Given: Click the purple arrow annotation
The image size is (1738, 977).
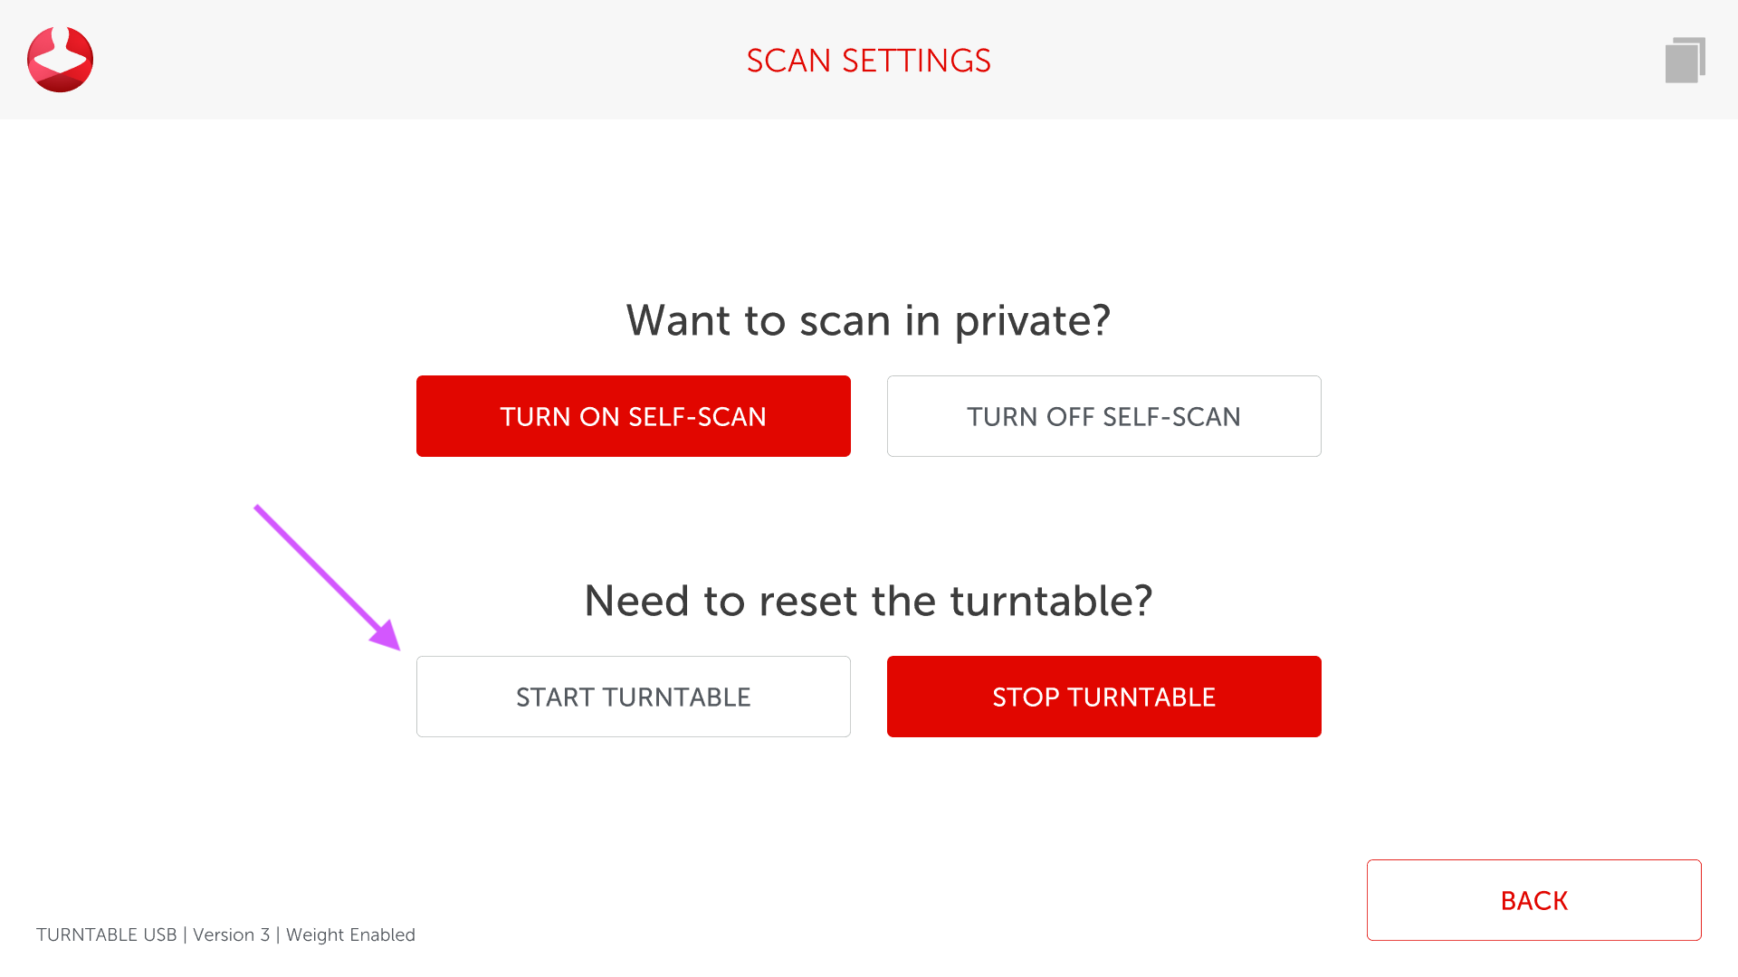Looking at the screenshot, I should point(321,572).
